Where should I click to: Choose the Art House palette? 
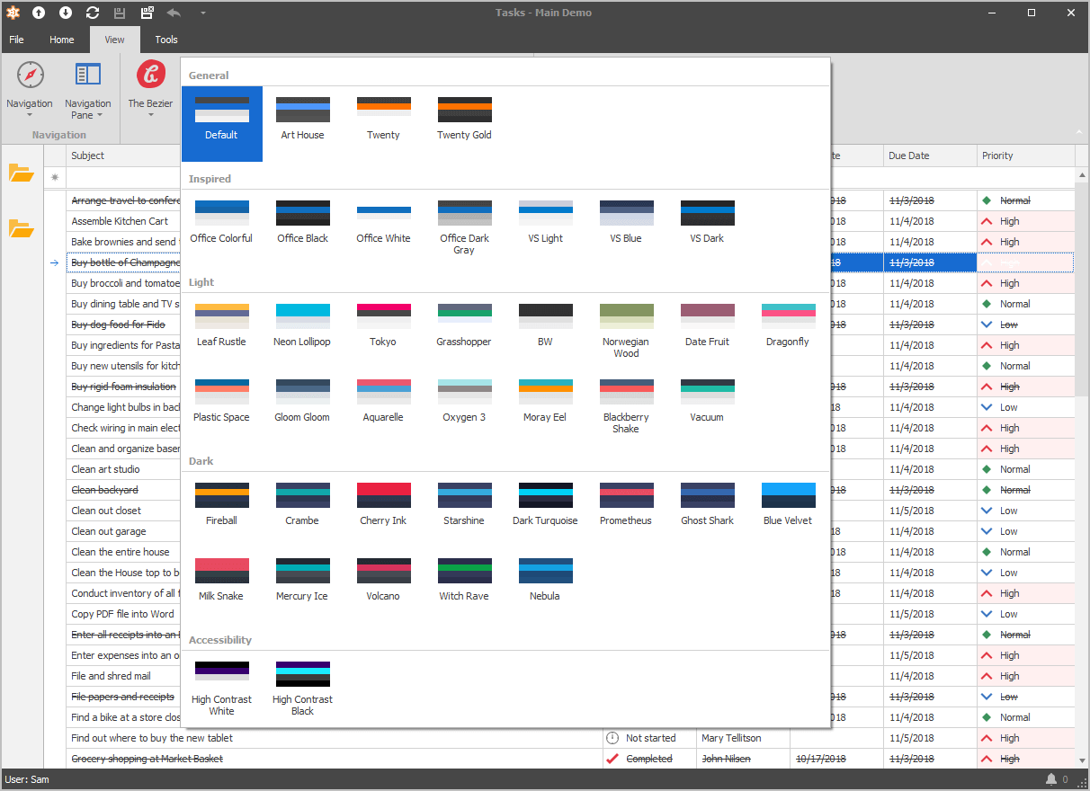[303, 124]
